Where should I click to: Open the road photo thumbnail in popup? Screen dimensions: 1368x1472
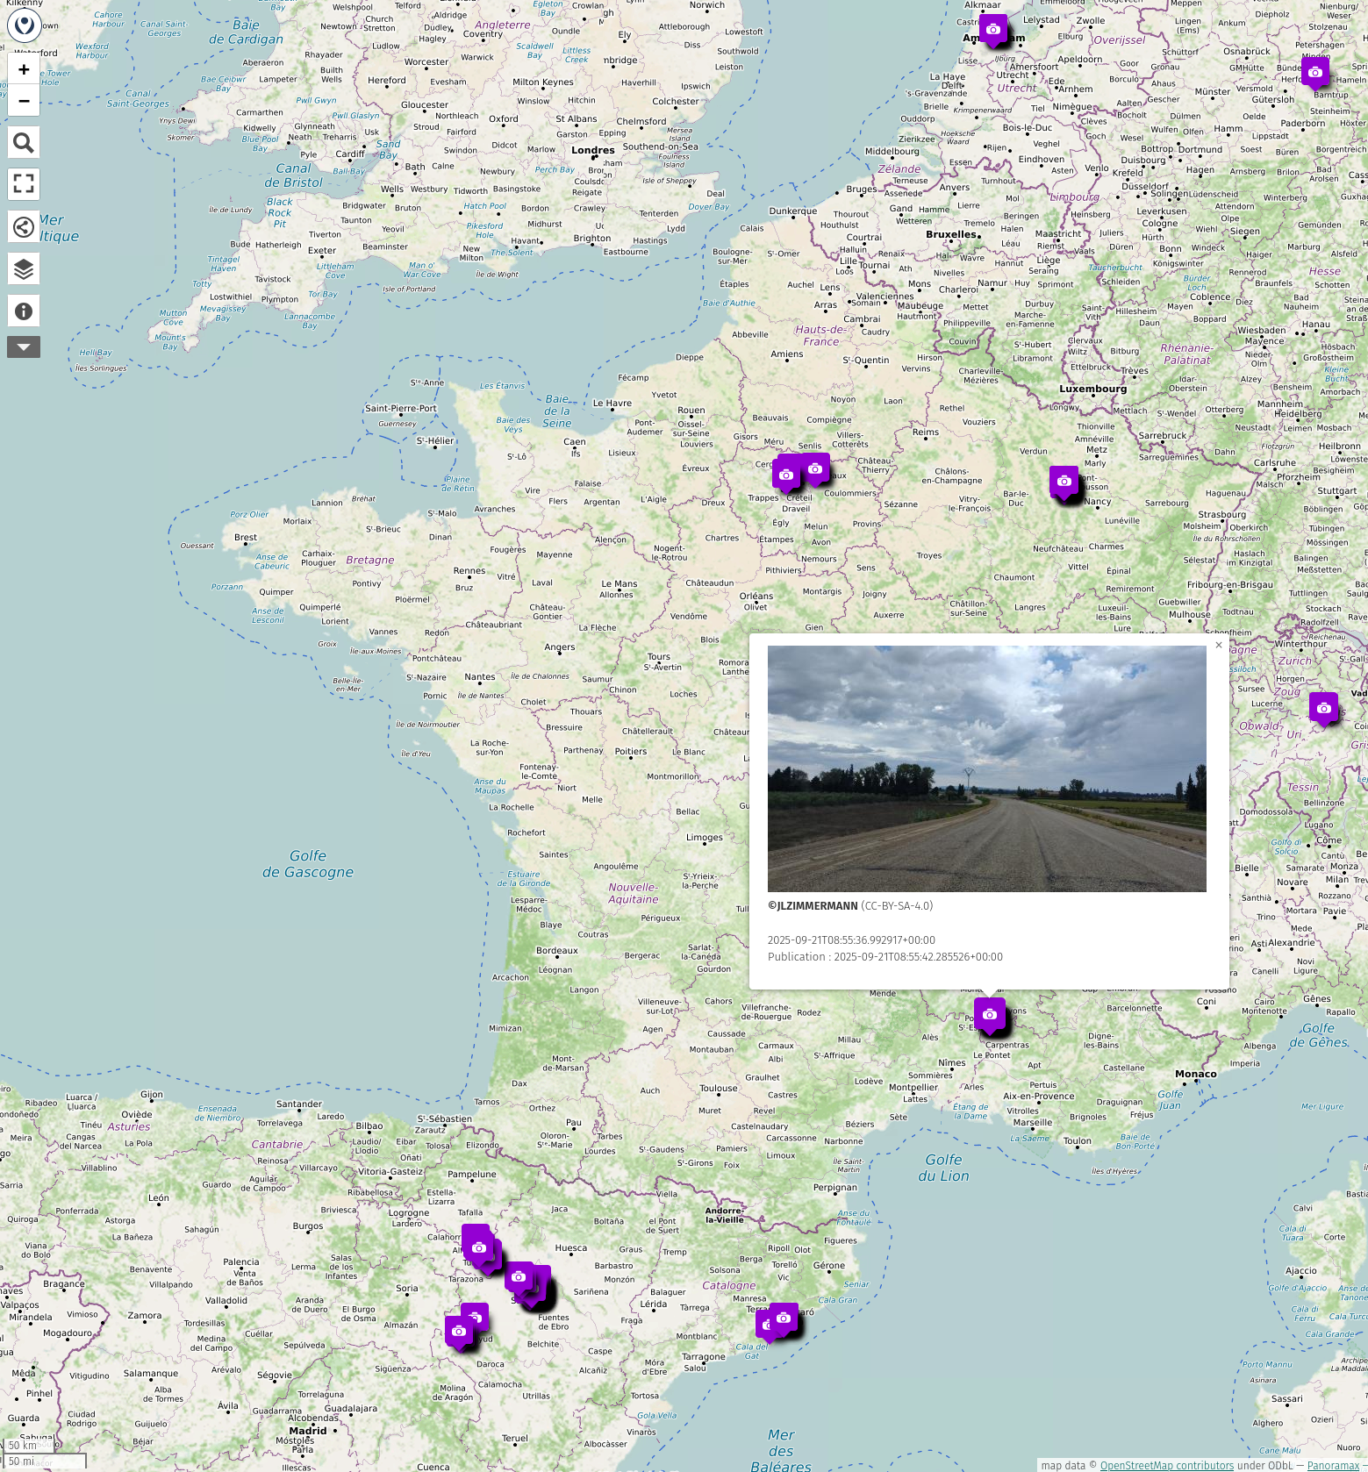point(986,768)
